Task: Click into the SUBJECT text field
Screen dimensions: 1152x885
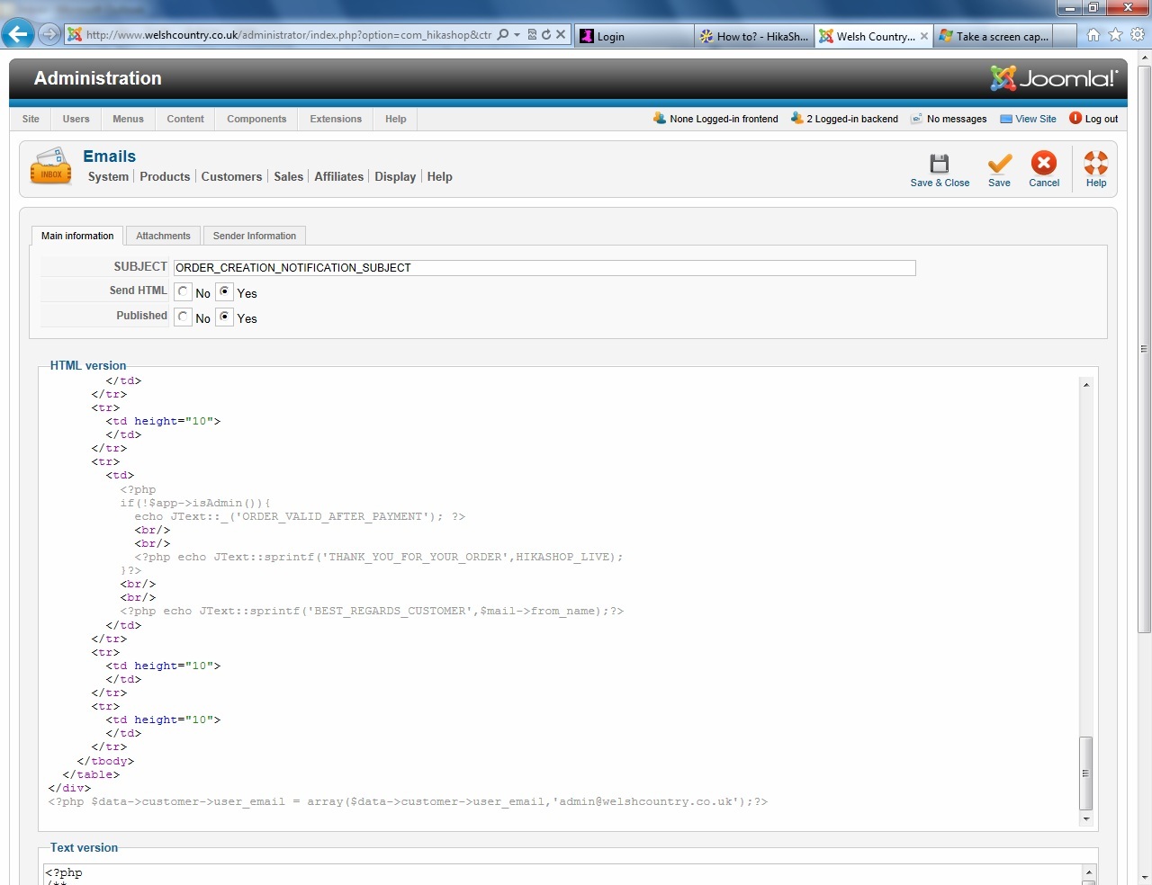Action: point(544,268)
